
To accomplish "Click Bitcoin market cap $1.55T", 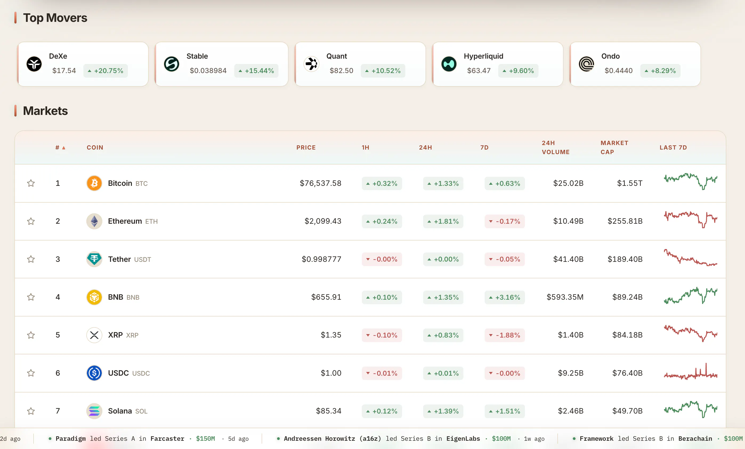I will 630,183.
